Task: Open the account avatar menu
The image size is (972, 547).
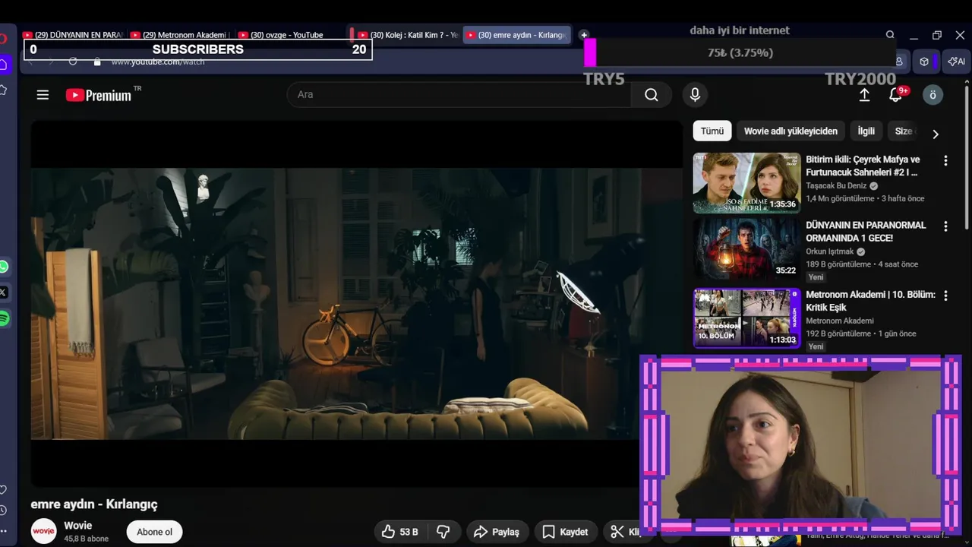Action: pyautogui.click(x=933, y=95)
